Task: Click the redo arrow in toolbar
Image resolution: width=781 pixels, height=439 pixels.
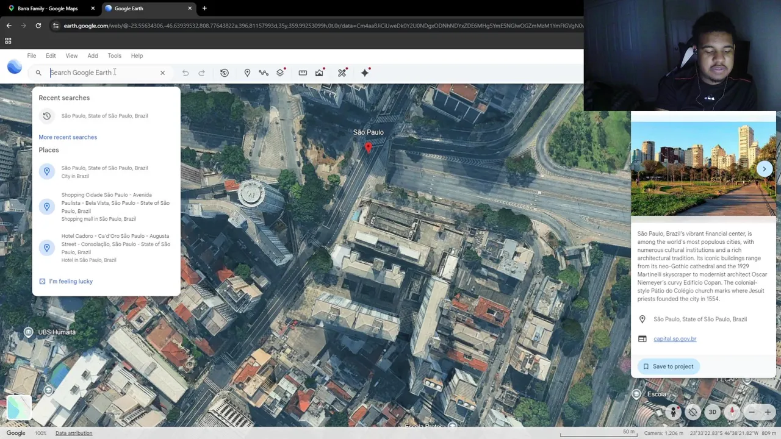Action: (x=201, y=73)
